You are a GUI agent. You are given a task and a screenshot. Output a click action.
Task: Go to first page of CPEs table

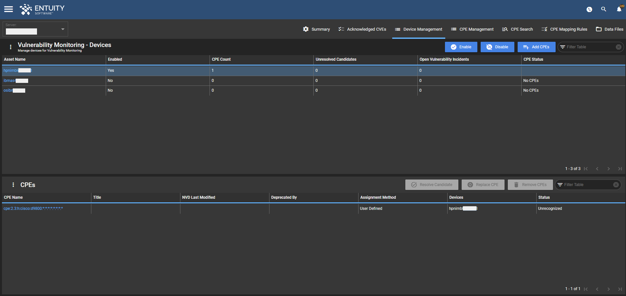pos(586,289)
